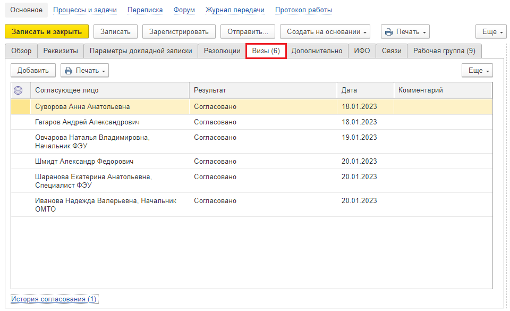Click the printer icon in the top Печать button

[389, 32]
